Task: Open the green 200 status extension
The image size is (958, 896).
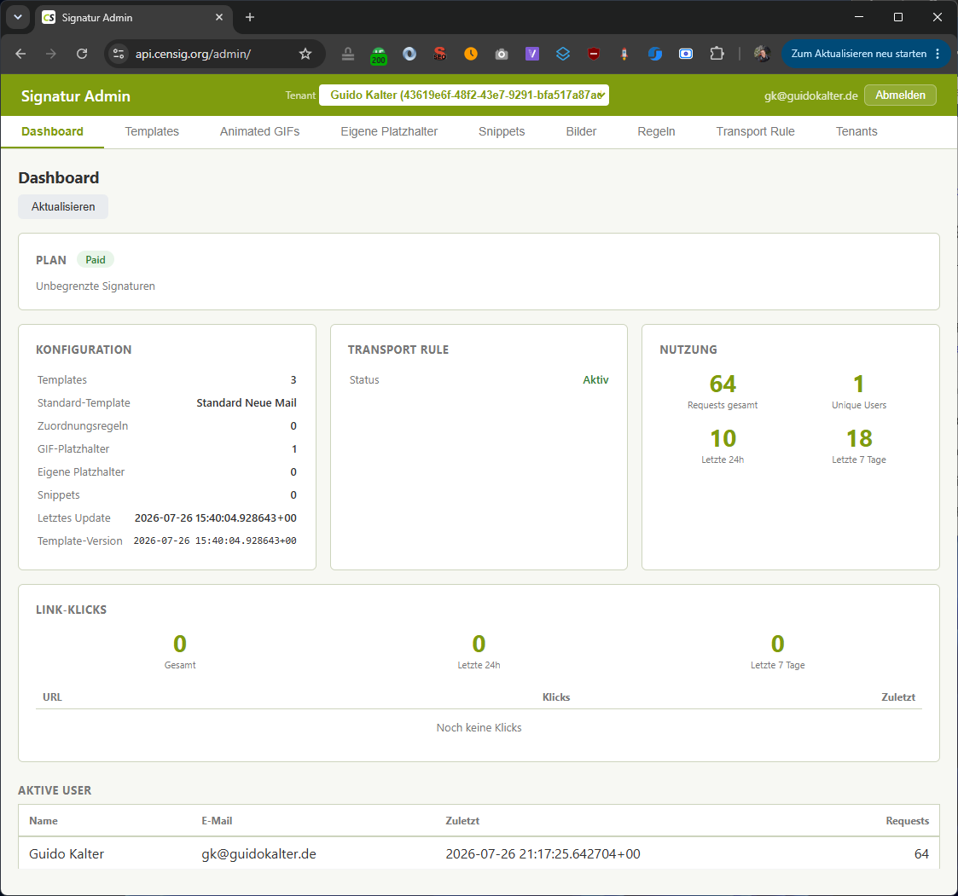Action: (x=379, y=55)
